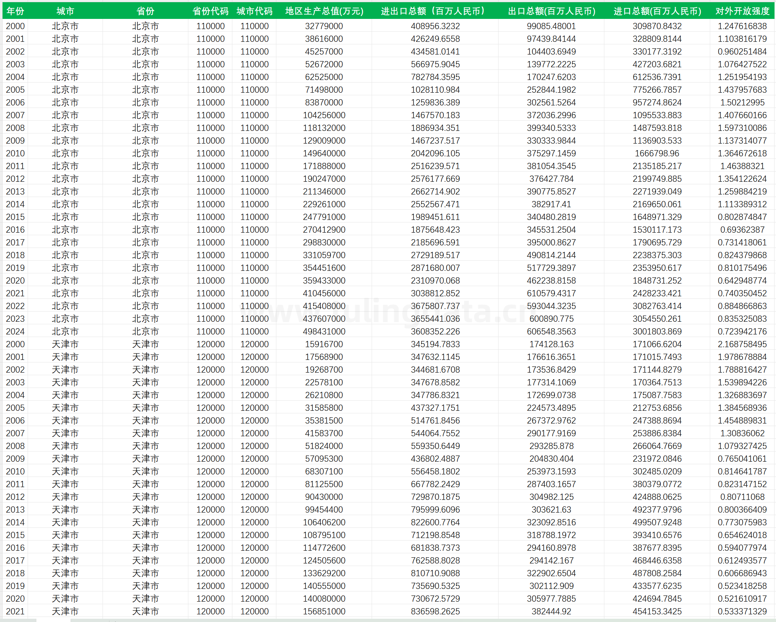Click the cell with value 408956.3232

(435, 26)
